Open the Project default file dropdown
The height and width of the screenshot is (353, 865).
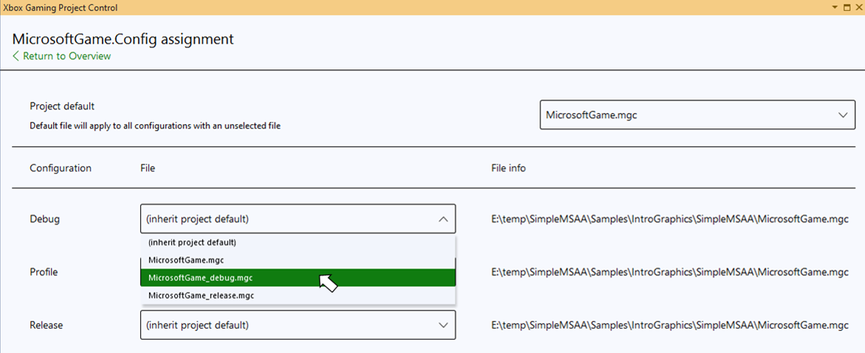697,114
